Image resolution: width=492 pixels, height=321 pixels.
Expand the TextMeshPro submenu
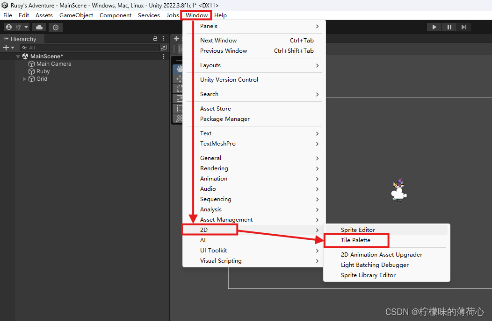pos(254,143)
